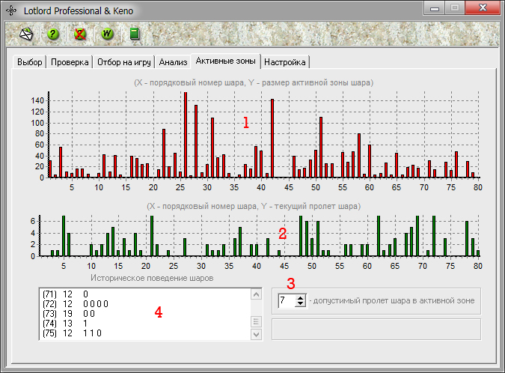The image size is (505, 373).
Task: Click the crossed-out green icon
Action: [80, 34]
